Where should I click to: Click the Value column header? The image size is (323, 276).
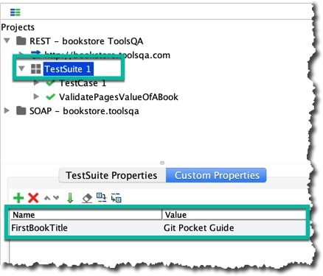click(234, 215)
